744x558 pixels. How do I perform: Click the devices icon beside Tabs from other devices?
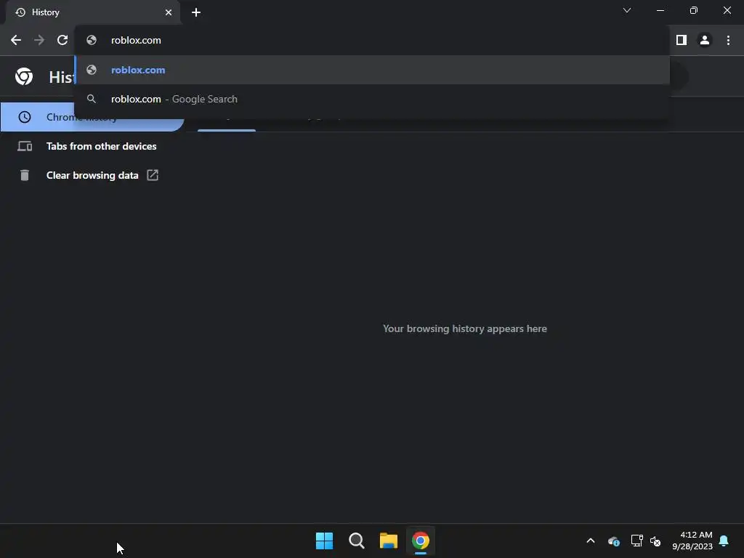click(25, 146)
